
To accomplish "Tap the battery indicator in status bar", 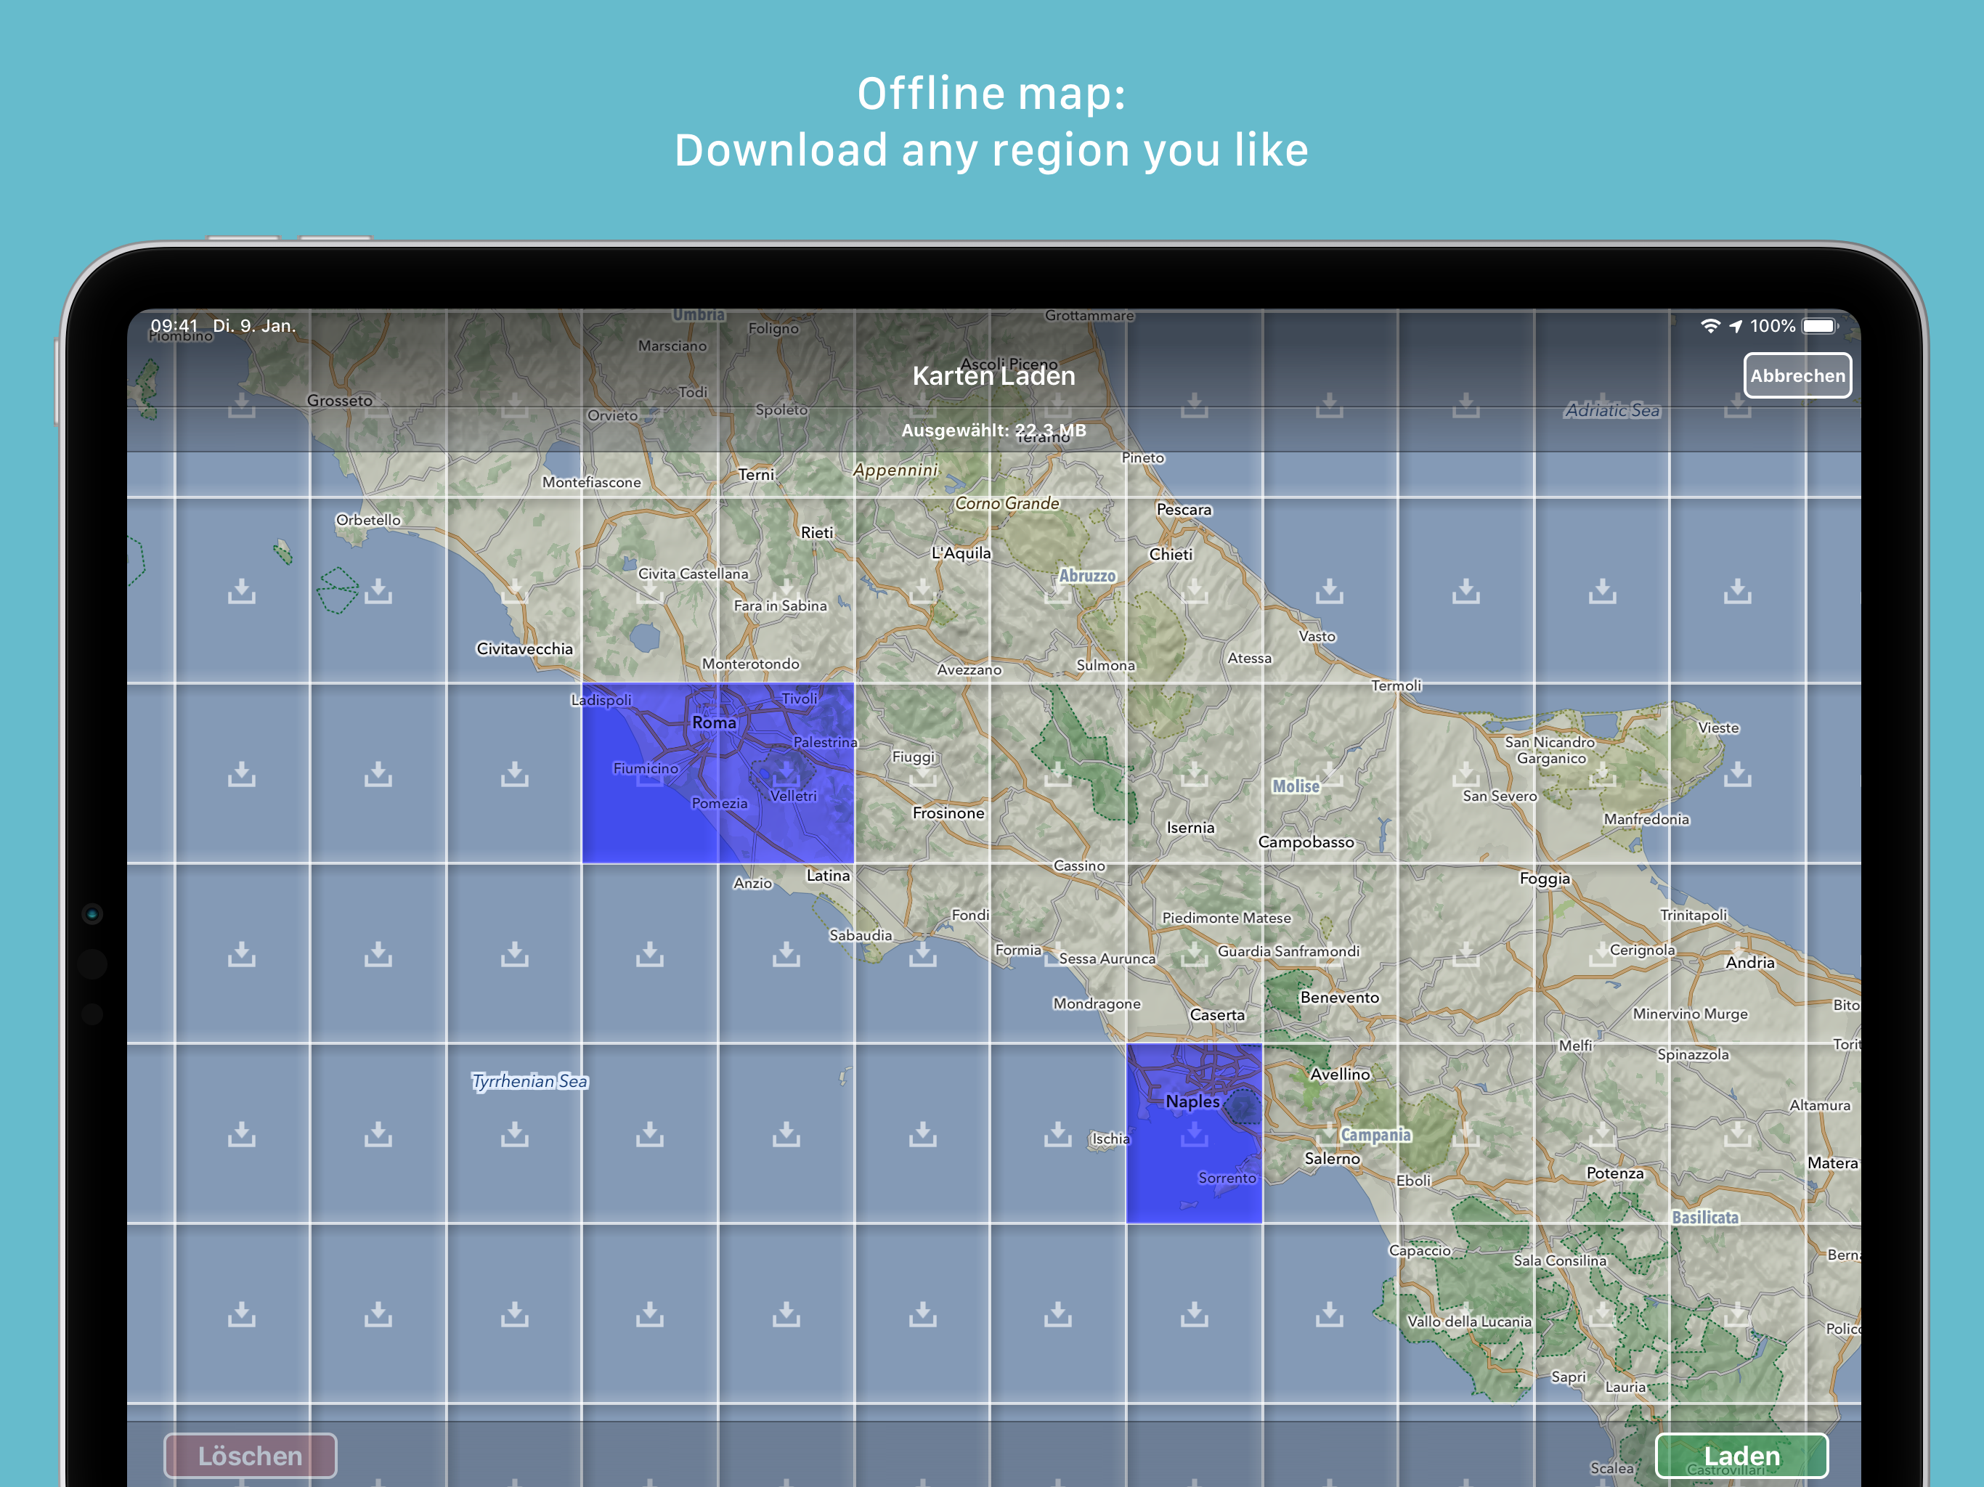I will (1819, 327).
